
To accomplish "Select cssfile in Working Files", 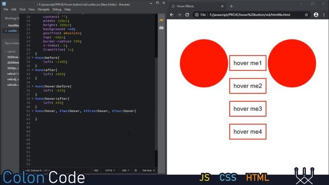I will click(12, 31).
